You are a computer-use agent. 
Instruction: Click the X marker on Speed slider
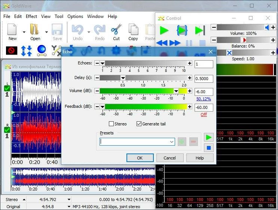(229, 52)
